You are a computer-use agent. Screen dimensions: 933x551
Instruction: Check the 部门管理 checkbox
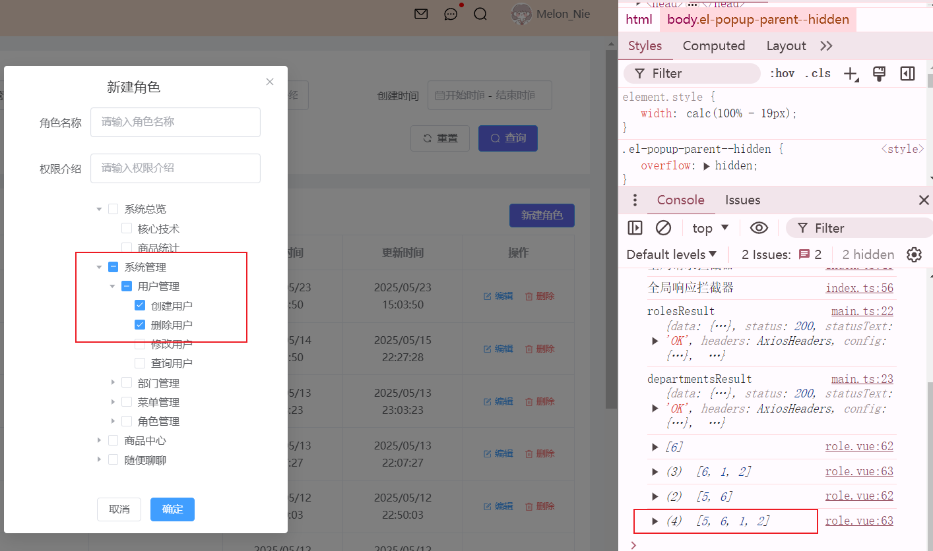click(126, 383)
